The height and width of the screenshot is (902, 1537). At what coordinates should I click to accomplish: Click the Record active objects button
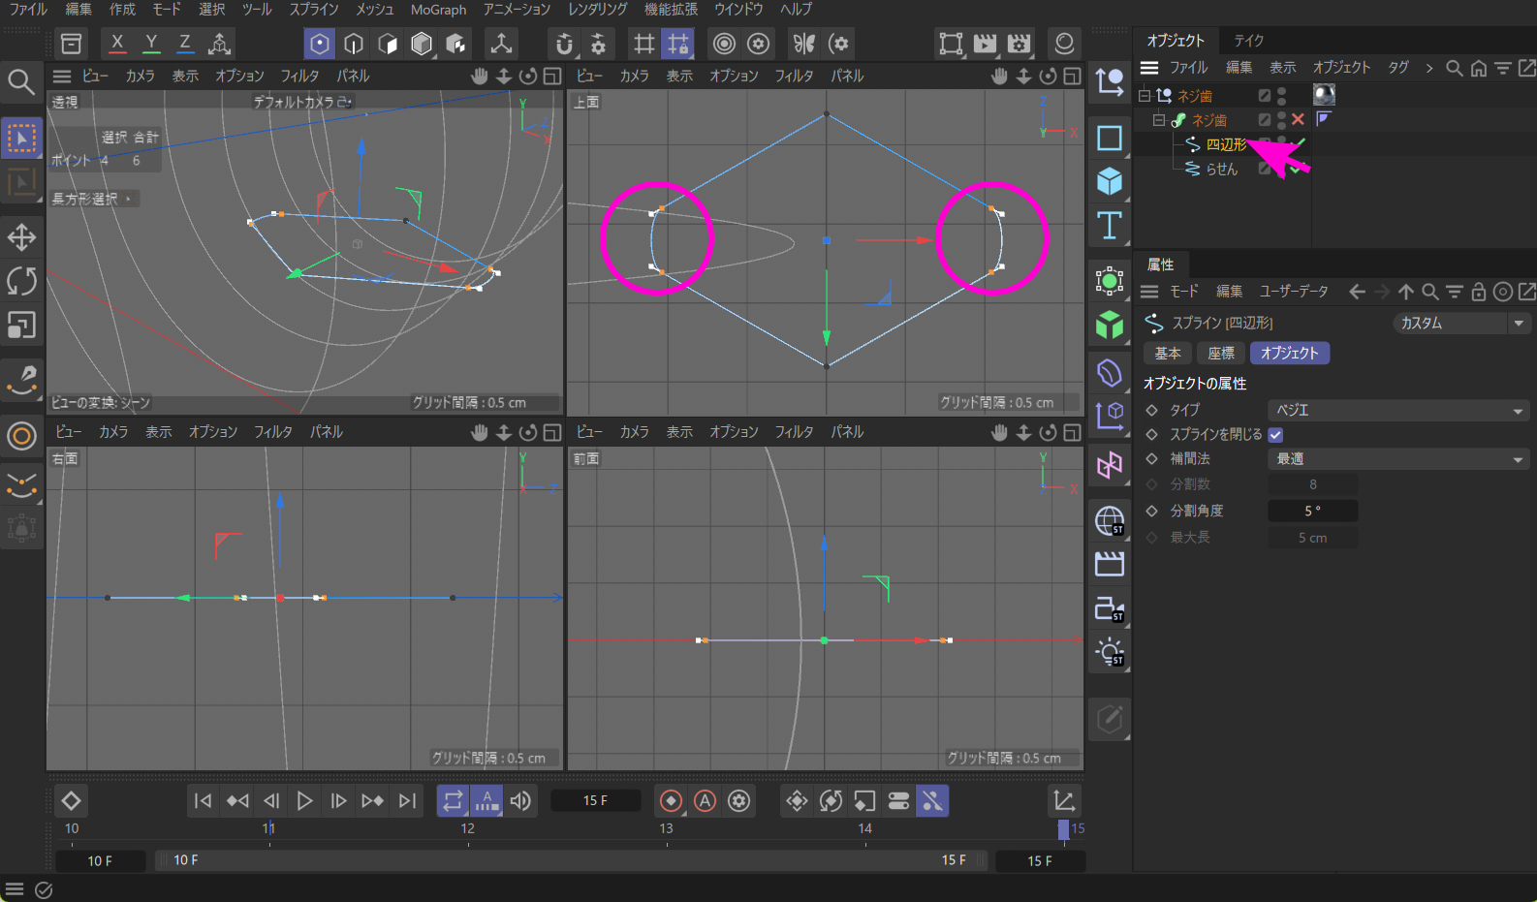(671, 801)
